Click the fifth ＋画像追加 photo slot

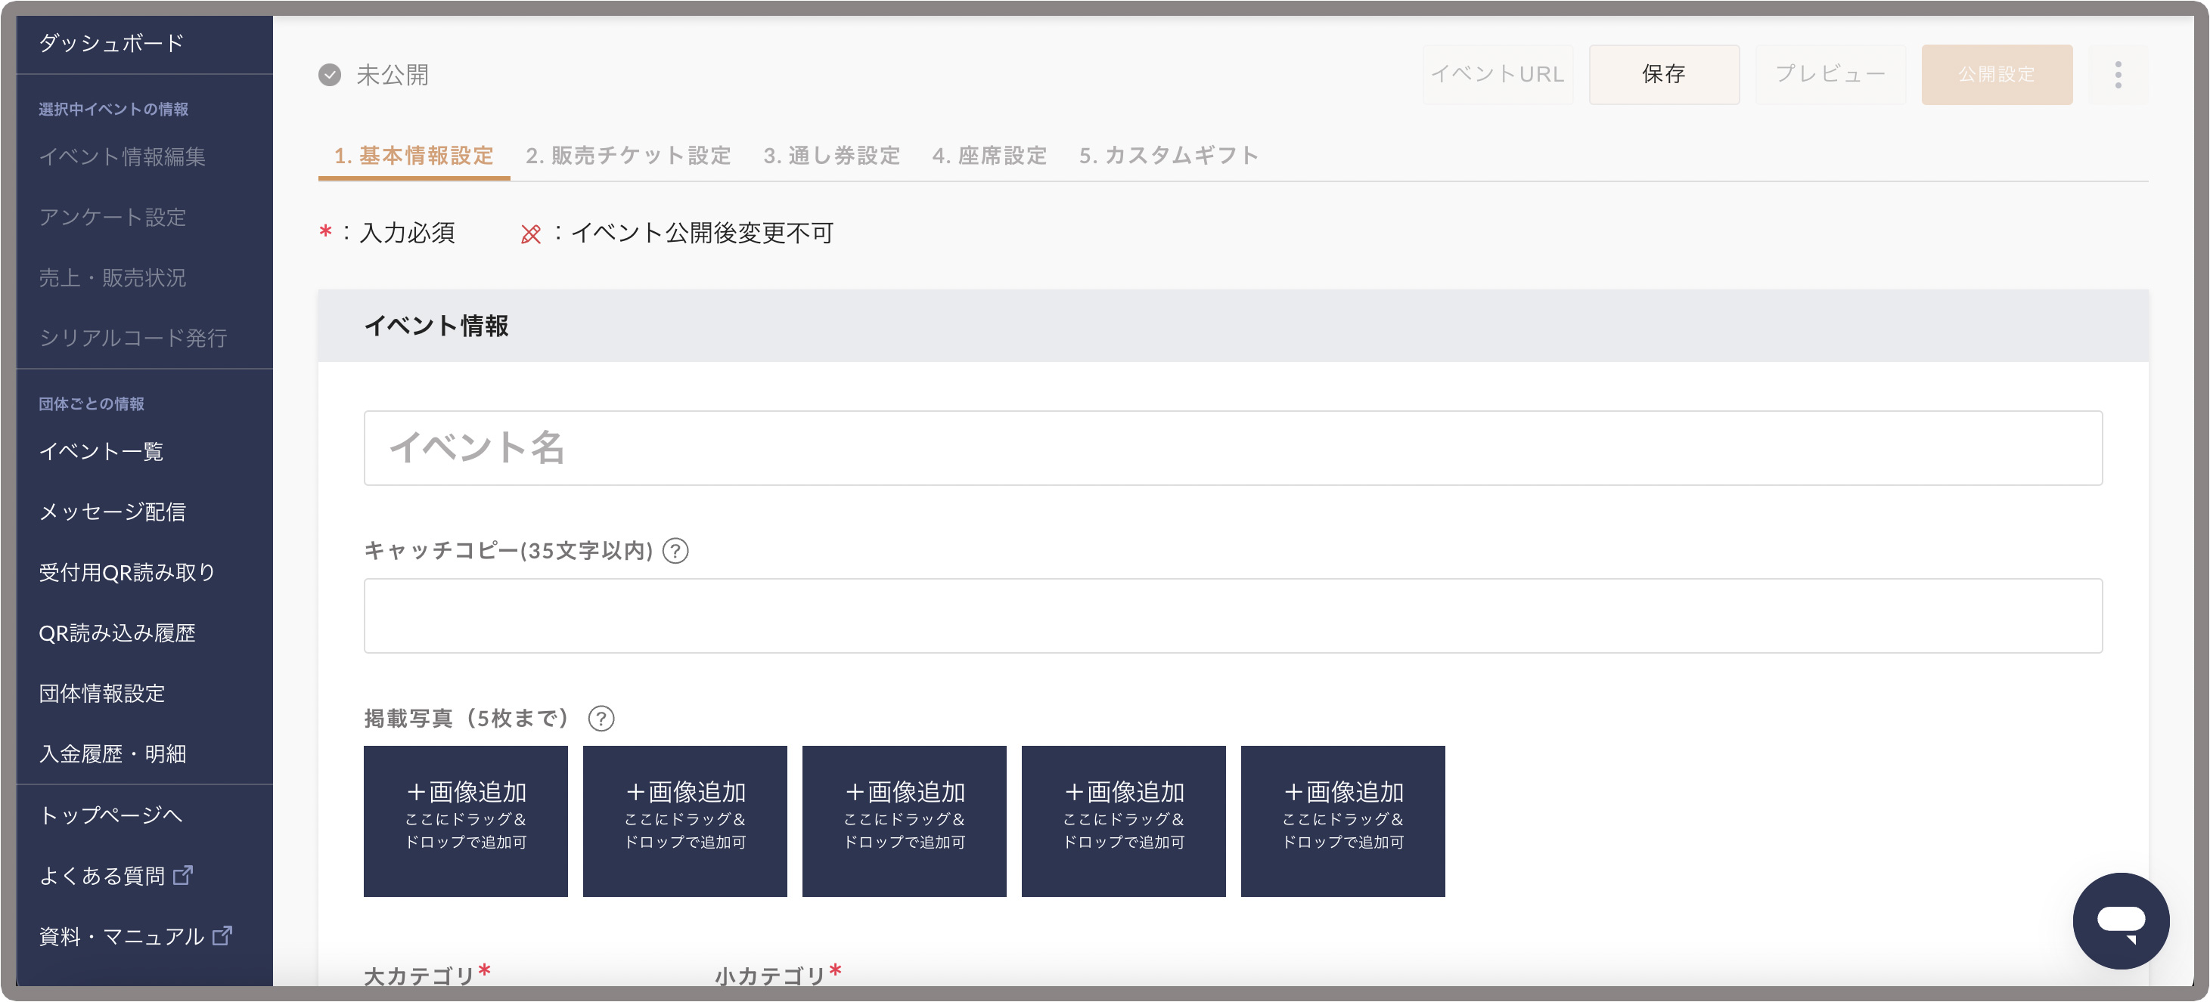pos(1342,821)
